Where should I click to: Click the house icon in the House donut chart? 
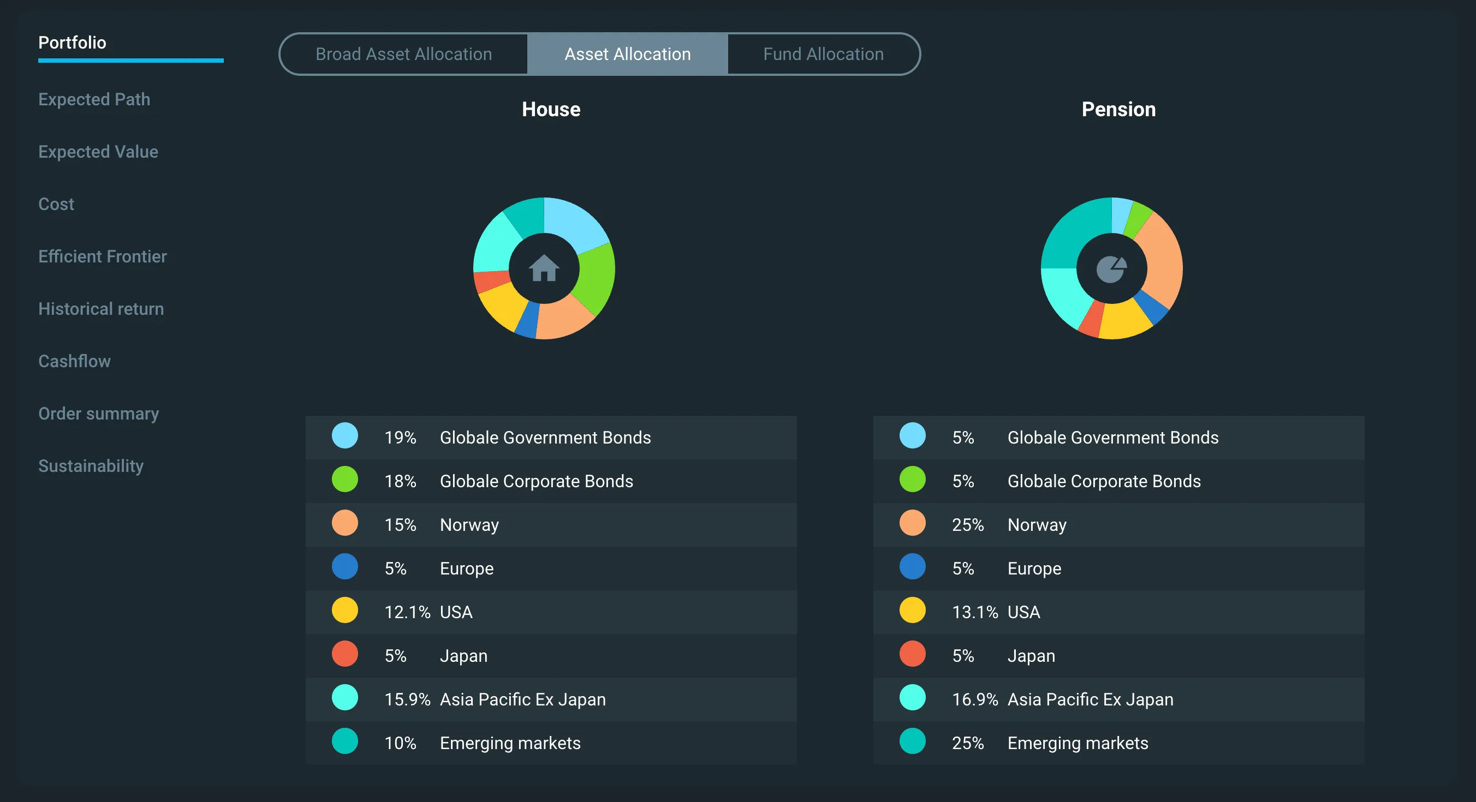[x=544, y=267]
